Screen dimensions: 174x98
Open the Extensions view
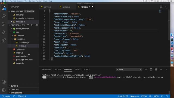pos(4,41)
